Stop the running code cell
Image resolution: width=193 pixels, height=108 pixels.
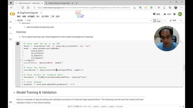[18, 43]
